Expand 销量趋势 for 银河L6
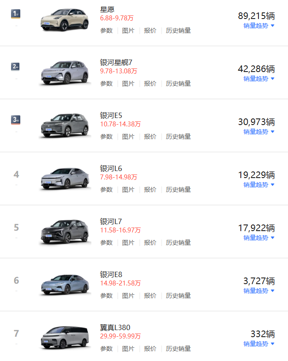The width and height of the screenshot is (288, 361). click(x=259, y=185)
